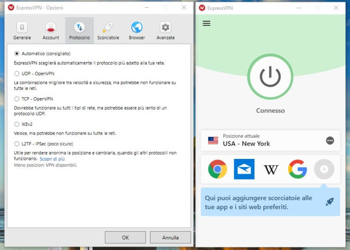Click the ExpressVPN logo in main window title
The image size is (350, 250).
coord(202,8)
